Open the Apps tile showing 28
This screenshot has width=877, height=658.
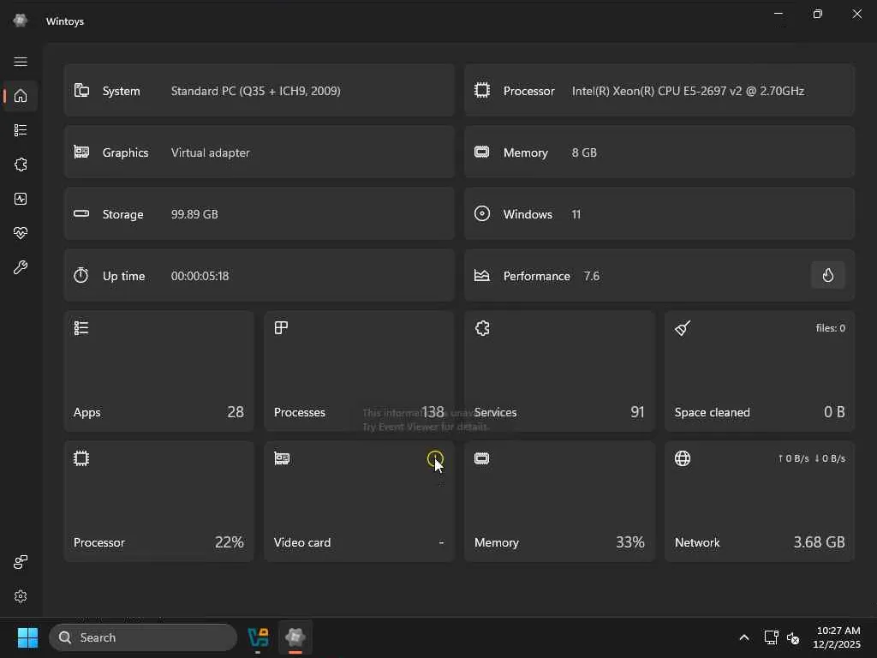[158, 371]
